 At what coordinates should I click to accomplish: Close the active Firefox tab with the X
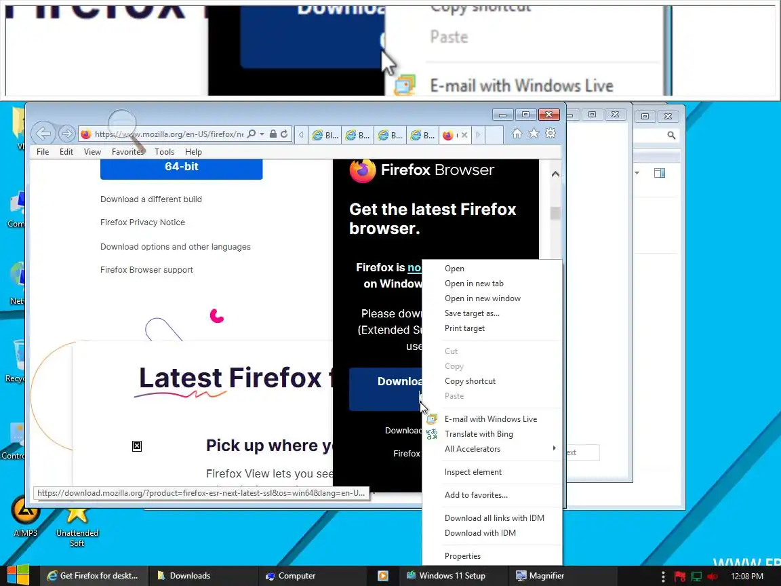point(464,135)
